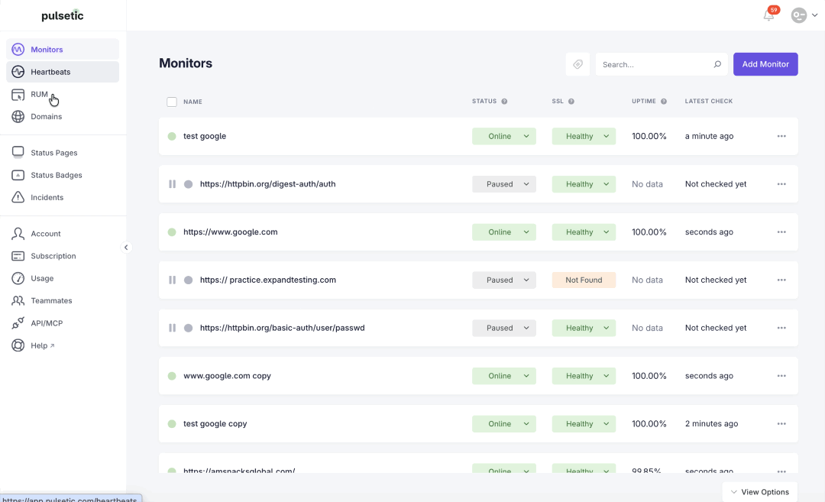825x502 pixels.
Task: Open the test google monitor
Action: [205, 136]
